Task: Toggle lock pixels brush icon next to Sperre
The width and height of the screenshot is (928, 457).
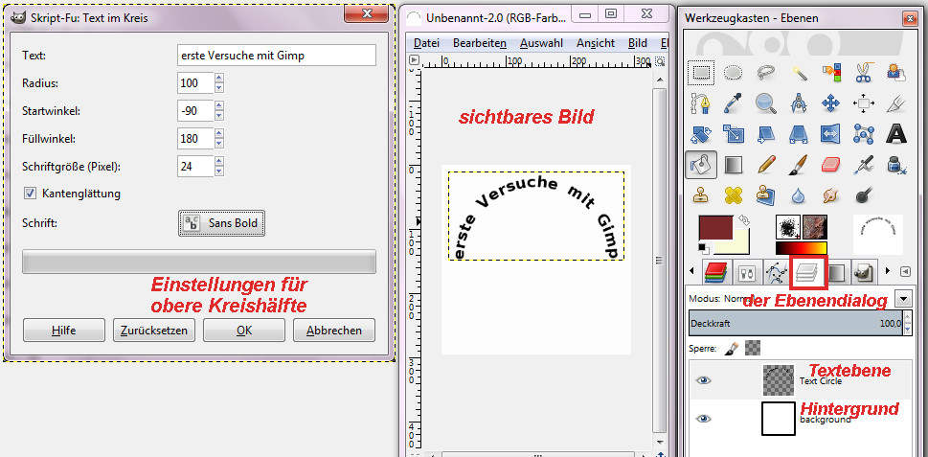Action: point(732,348)
